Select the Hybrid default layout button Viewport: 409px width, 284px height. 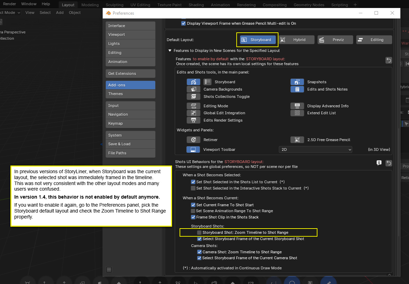click(x=297, y=40)
